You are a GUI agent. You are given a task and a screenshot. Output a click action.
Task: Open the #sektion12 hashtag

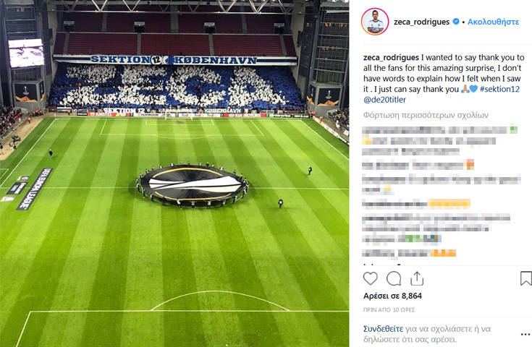[499, 89]
